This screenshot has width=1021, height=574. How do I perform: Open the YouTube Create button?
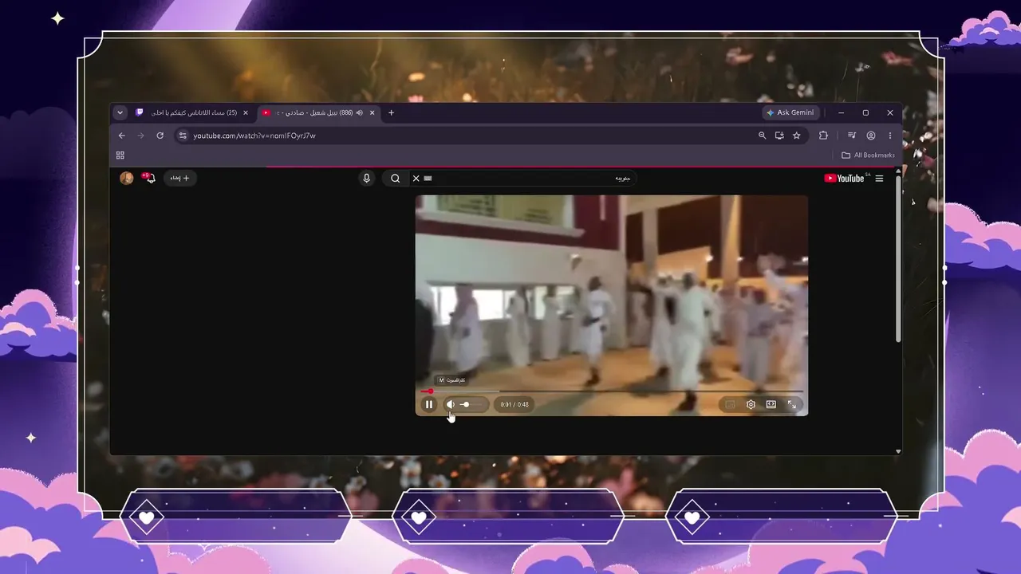pyautogui.click(x=180, y=178)
